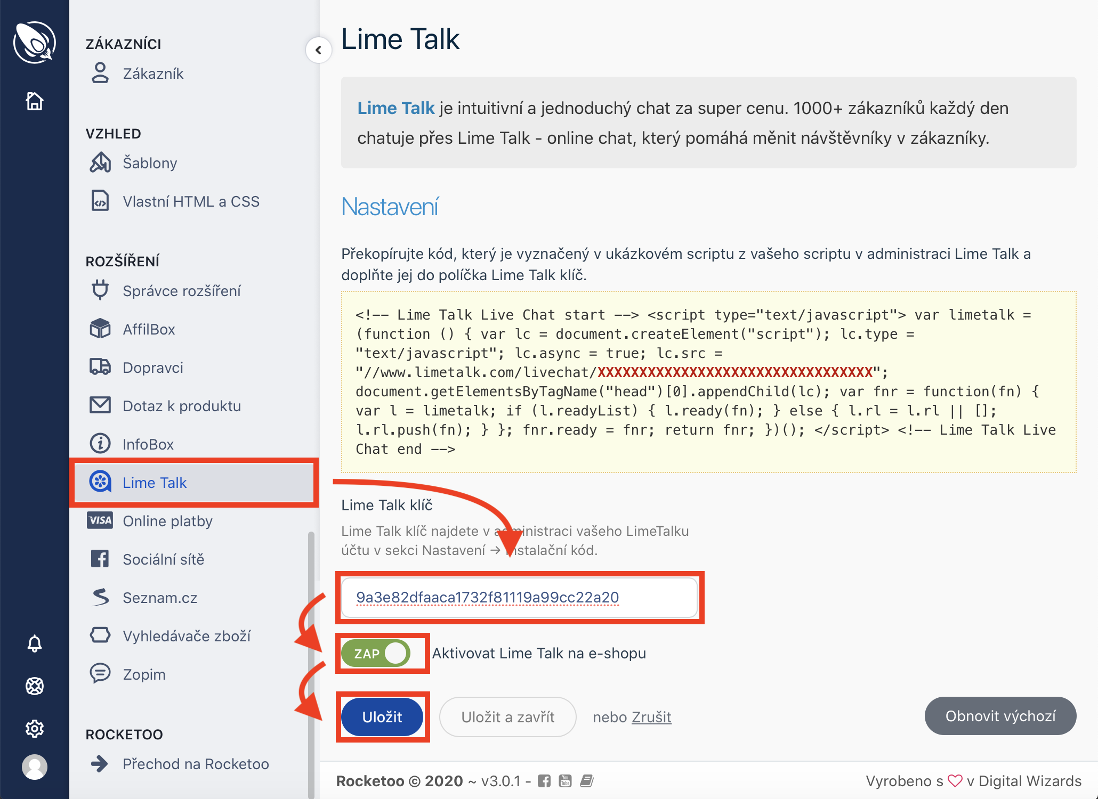Open YouTube icon in footer
Viewport: 1098px width, 799px height.
[x=565, y=781]
